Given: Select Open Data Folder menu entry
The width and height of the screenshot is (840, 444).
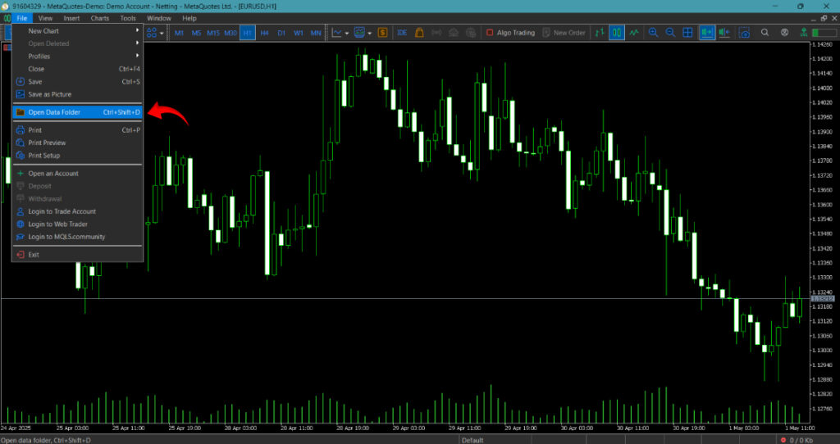Looking at the screenshot, I should pyautogui.click(x=78, y=112).
